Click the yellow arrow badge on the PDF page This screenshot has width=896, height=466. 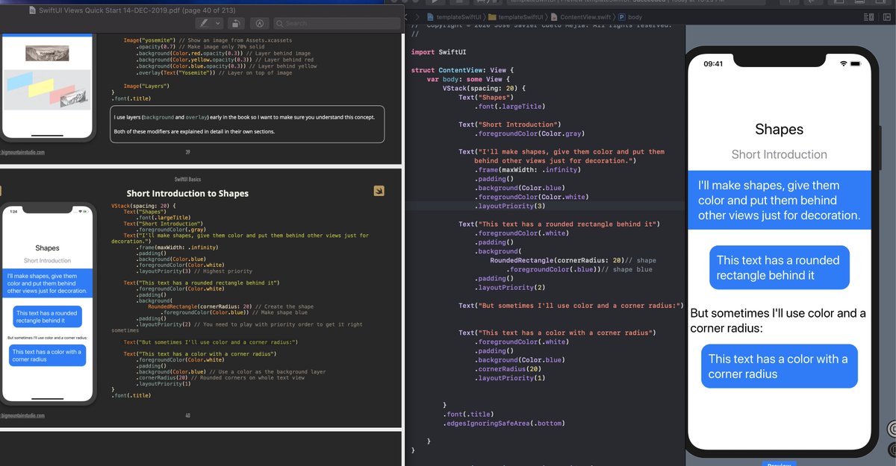379,191
